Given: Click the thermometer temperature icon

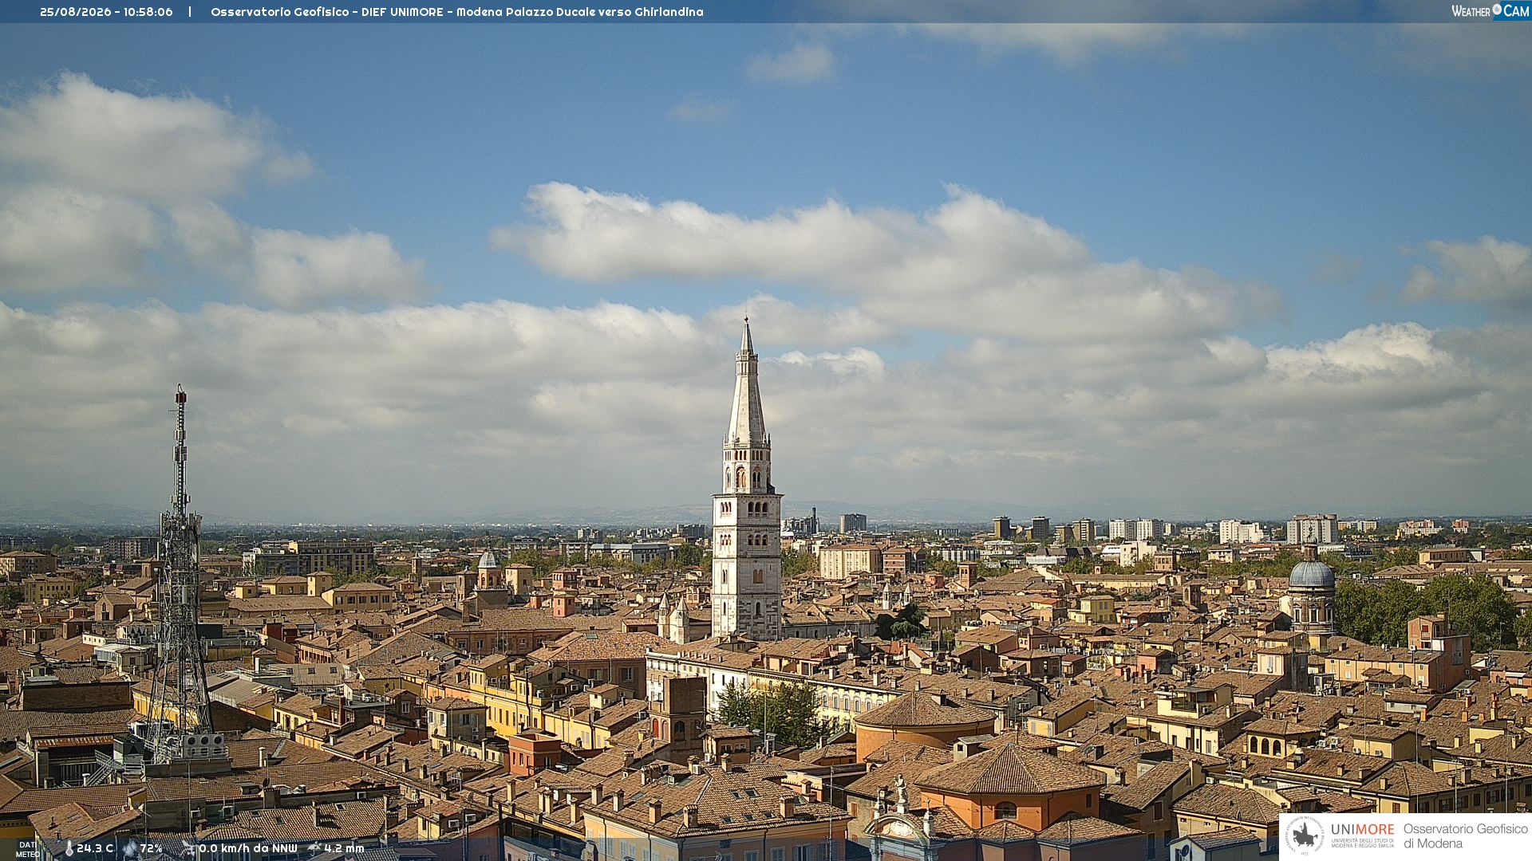Looking at the screenshot, I should 69,849.
